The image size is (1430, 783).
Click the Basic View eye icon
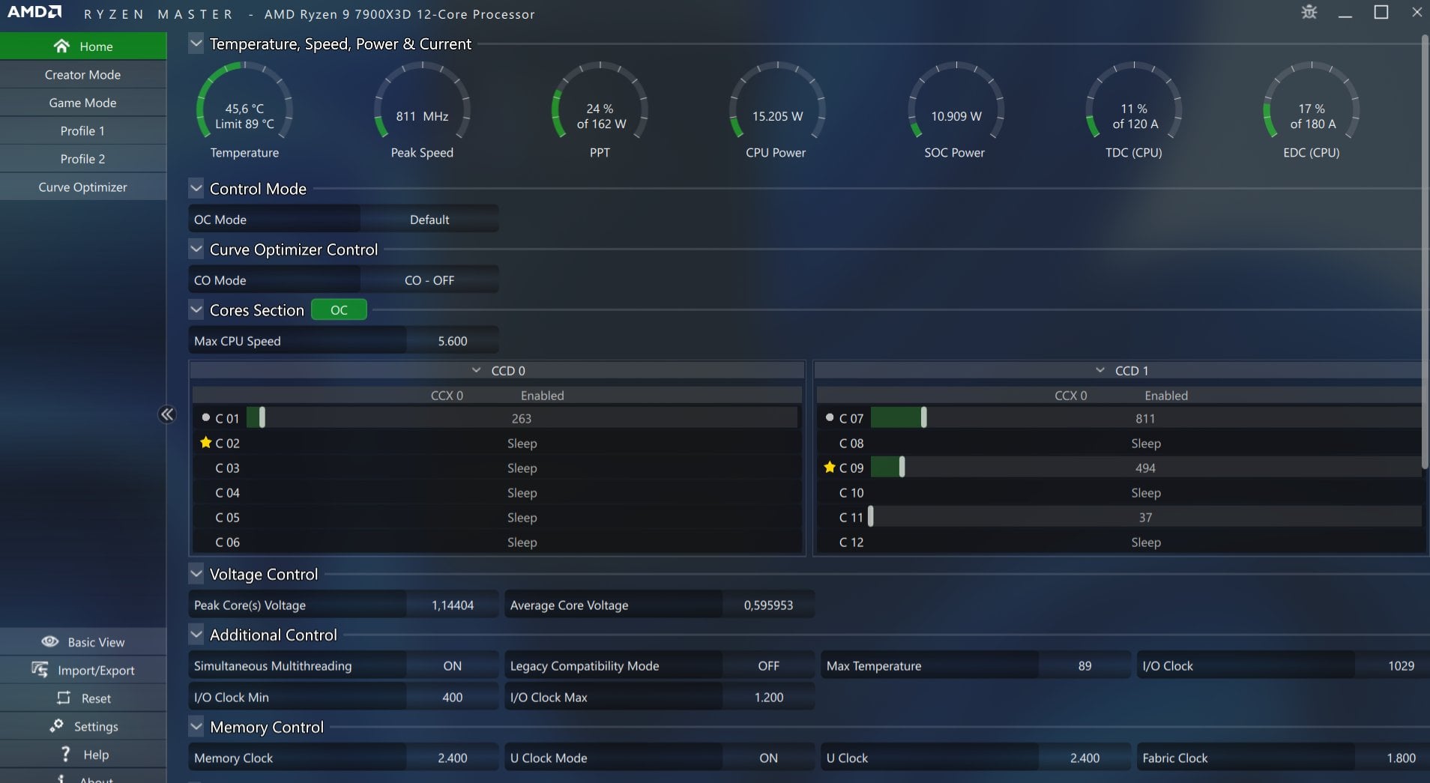(x=50, y=641)
